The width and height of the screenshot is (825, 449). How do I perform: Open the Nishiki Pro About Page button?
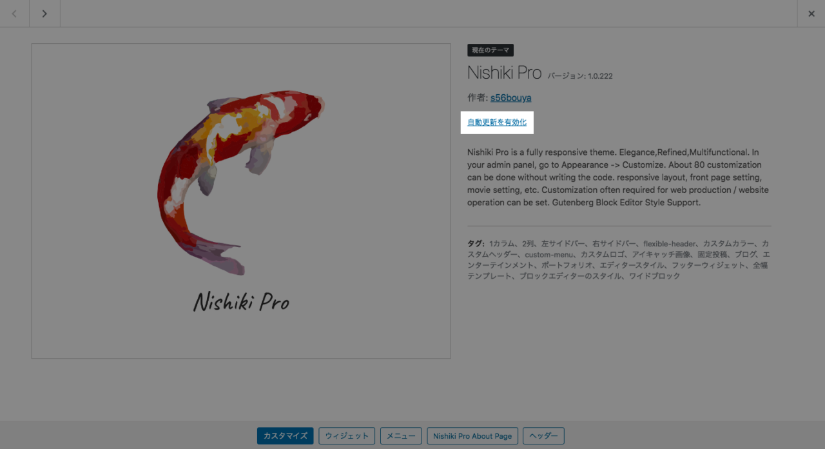click(472, 435)
